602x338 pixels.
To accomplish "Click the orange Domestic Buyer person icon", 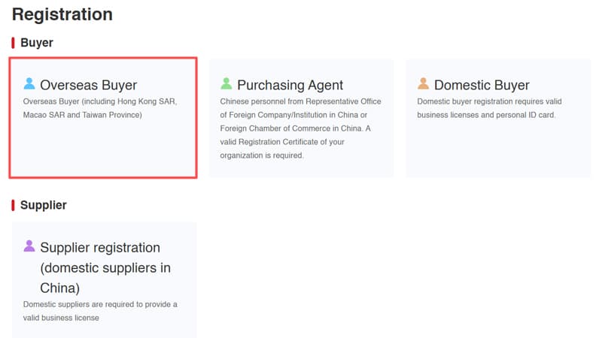I will [x=424, y=83].
